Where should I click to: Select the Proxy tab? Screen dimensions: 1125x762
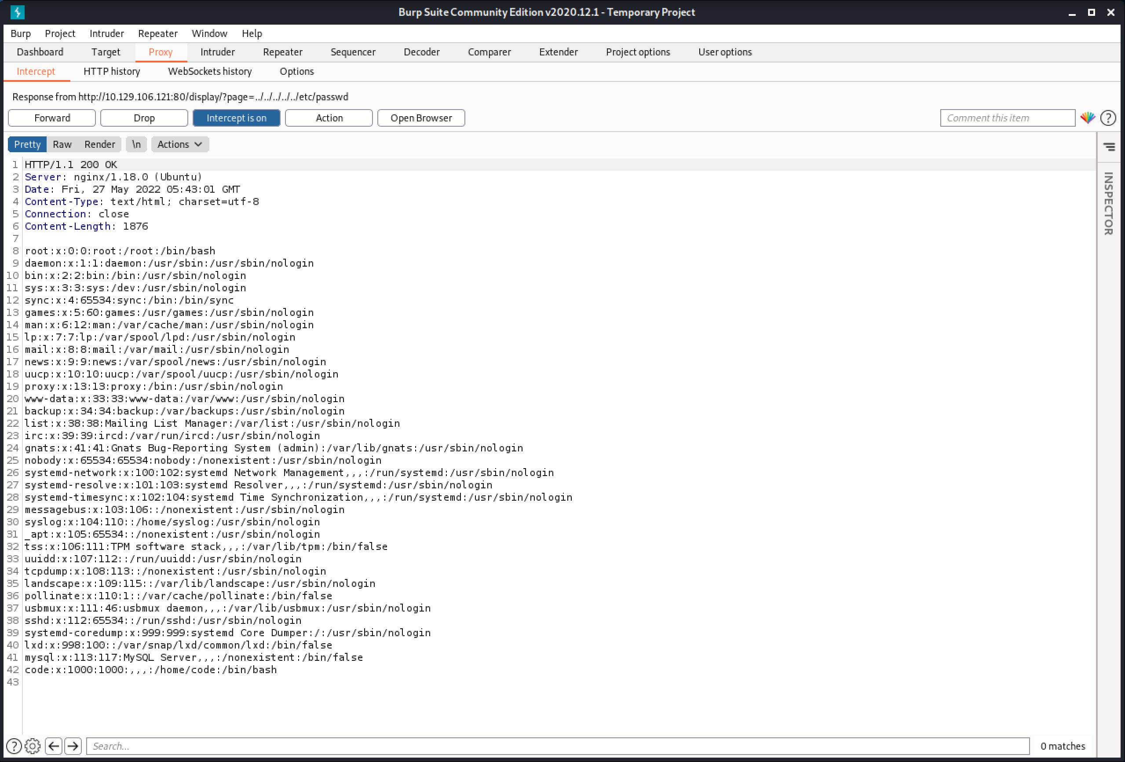(x=160, y=52)
